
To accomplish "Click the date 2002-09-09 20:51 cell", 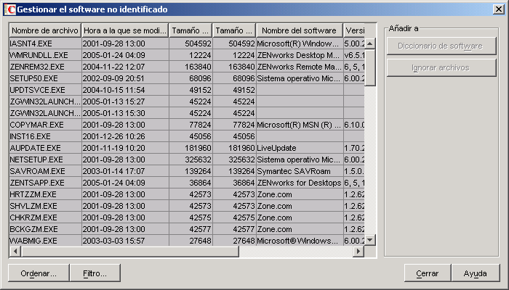I will [x=125, y=78].
